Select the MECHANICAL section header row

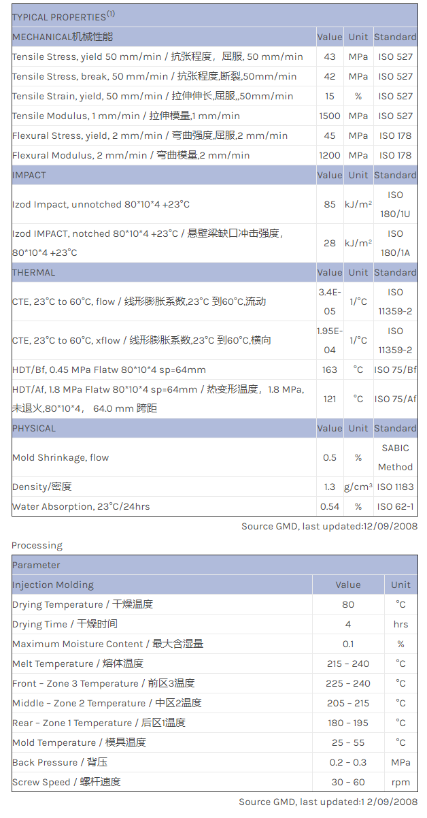pyautogui.click(x=63, y=37)
